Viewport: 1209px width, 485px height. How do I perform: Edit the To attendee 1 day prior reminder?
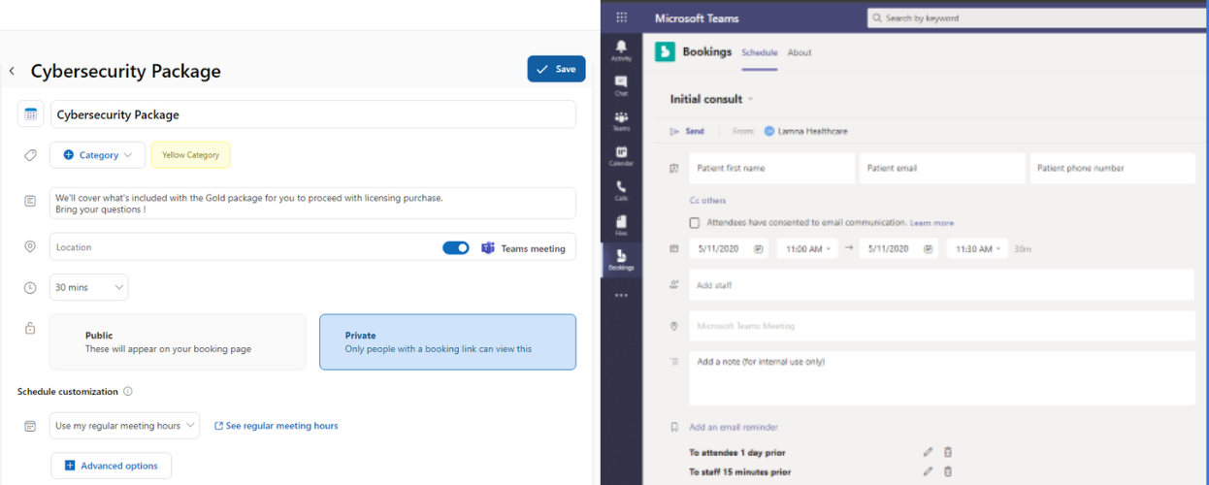tap(928, 452)
